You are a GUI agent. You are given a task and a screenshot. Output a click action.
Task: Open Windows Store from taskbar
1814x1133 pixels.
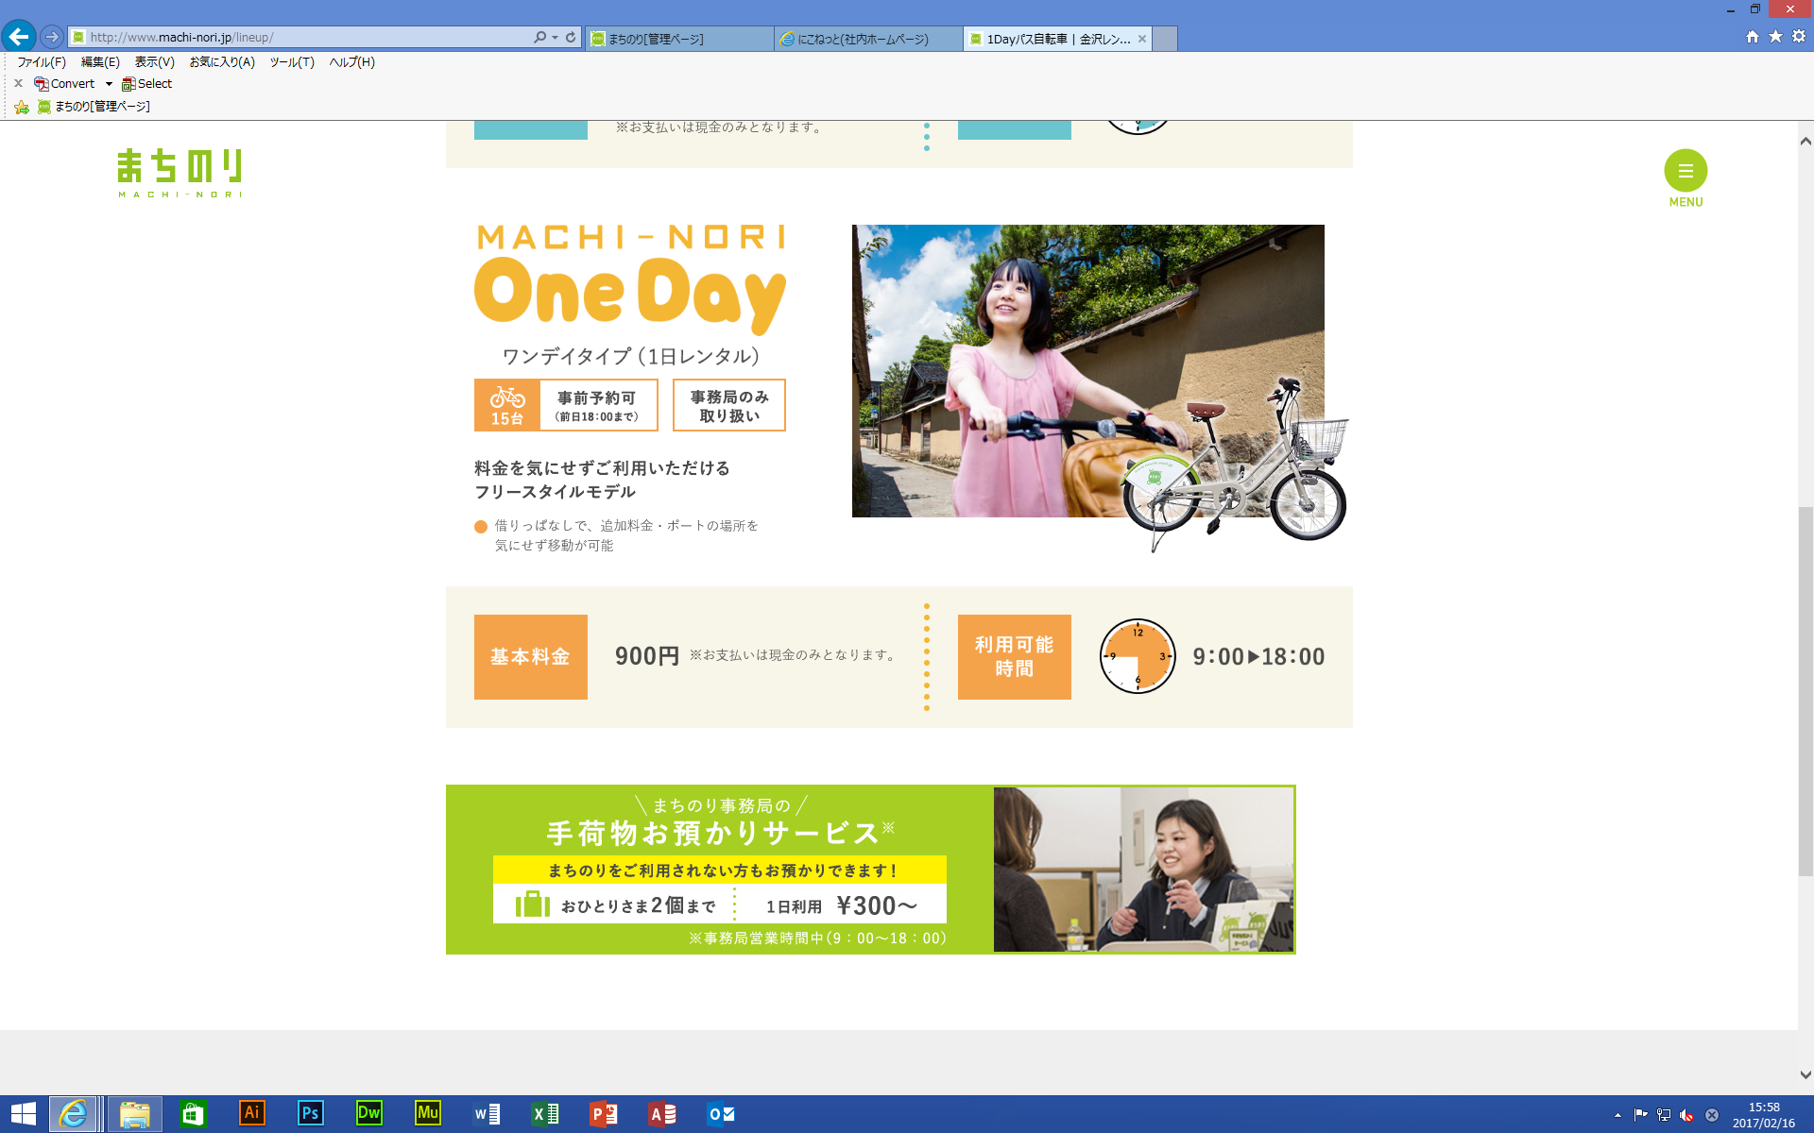click(x=193, y=1114)
